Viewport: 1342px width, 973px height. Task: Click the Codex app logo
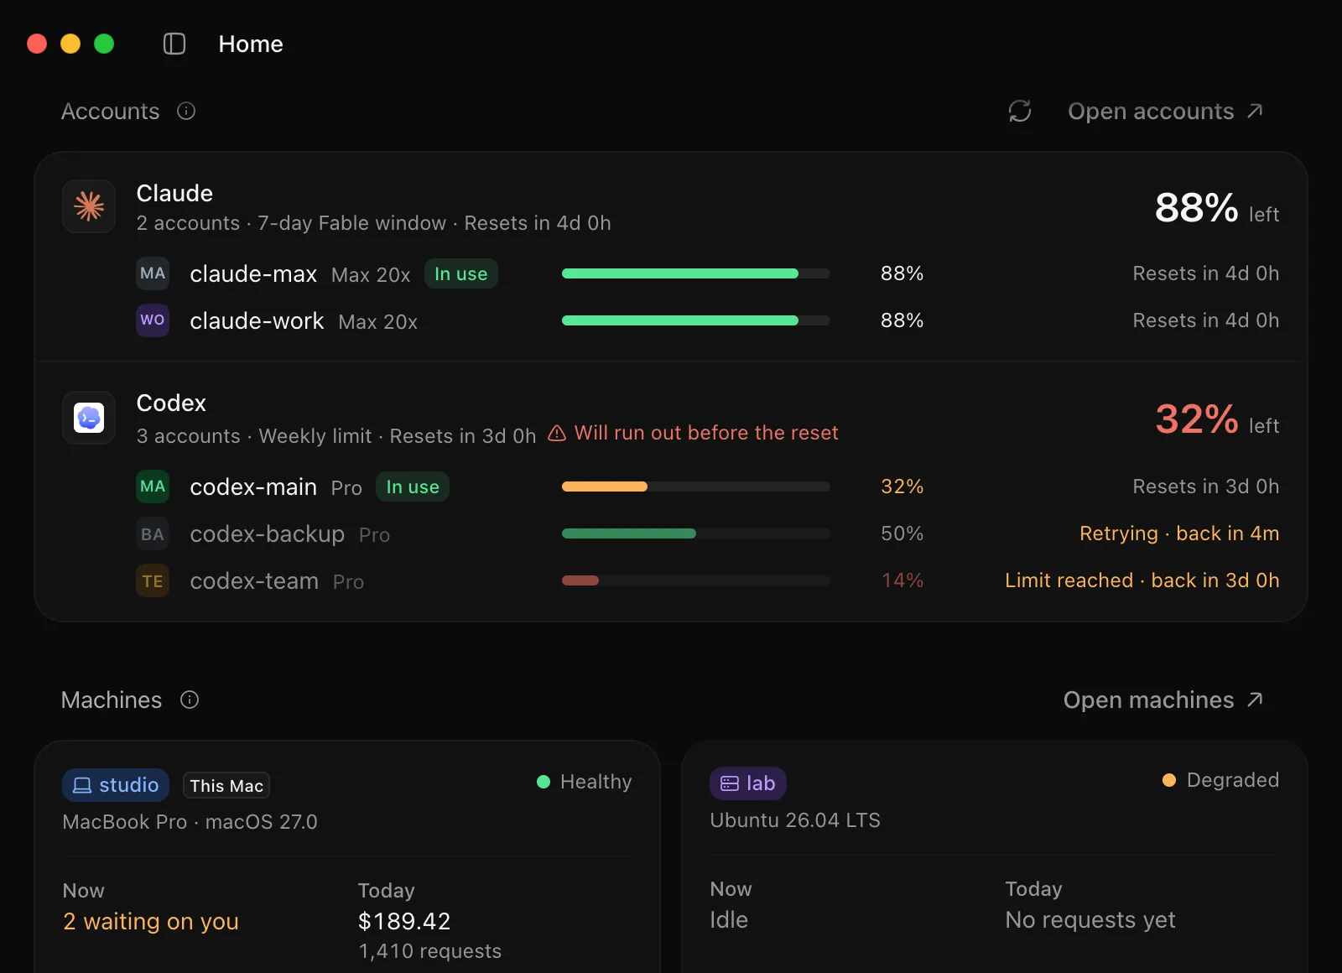pos(89,418)
